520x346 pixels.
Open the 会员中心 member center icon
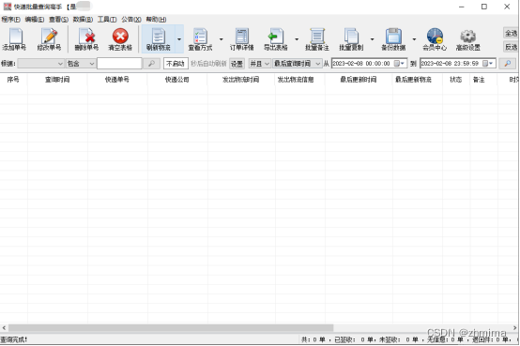435,36
